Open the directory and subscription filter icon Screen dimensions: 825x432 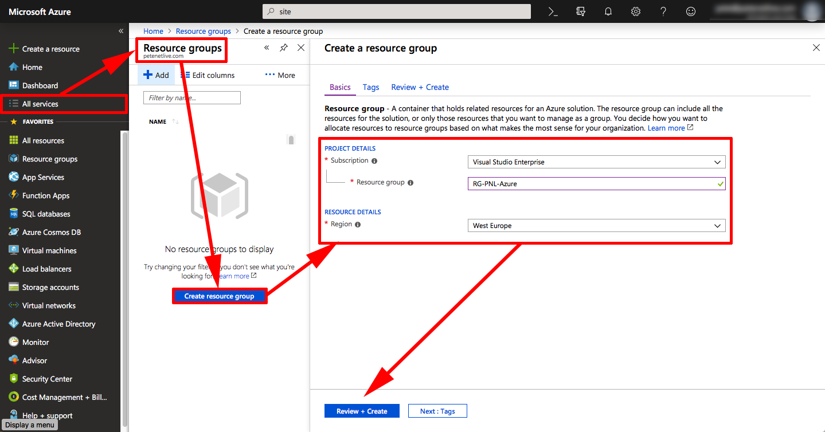581,11
